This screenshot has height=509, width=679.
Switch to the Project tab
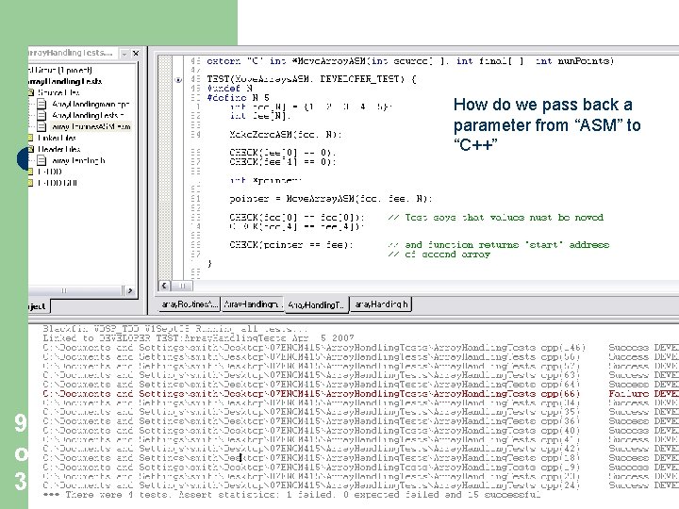pyautogui.click(x=38, y=306)
